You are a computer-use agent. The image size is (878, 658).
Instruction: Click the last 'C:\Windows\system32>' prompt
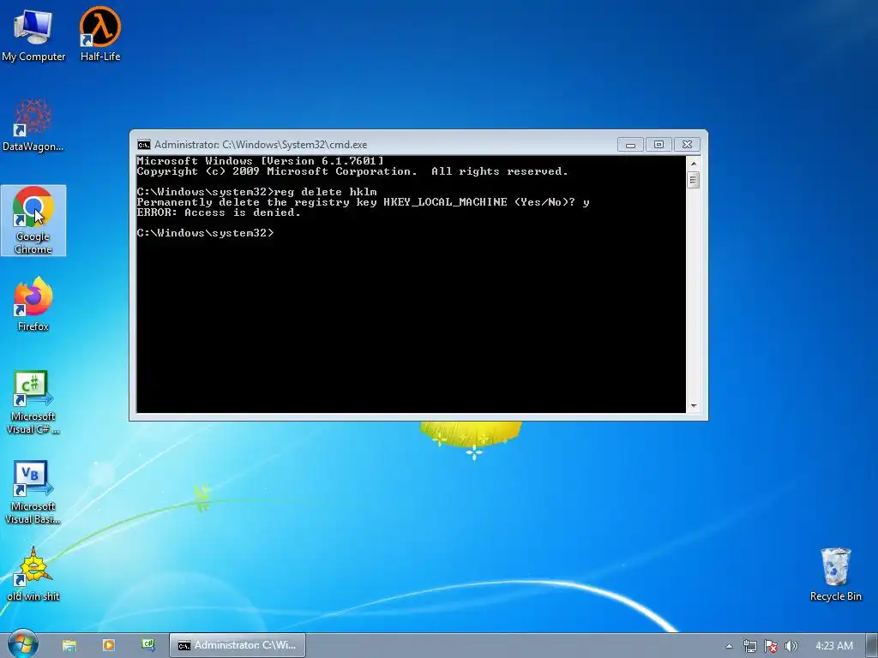(205, 233)
